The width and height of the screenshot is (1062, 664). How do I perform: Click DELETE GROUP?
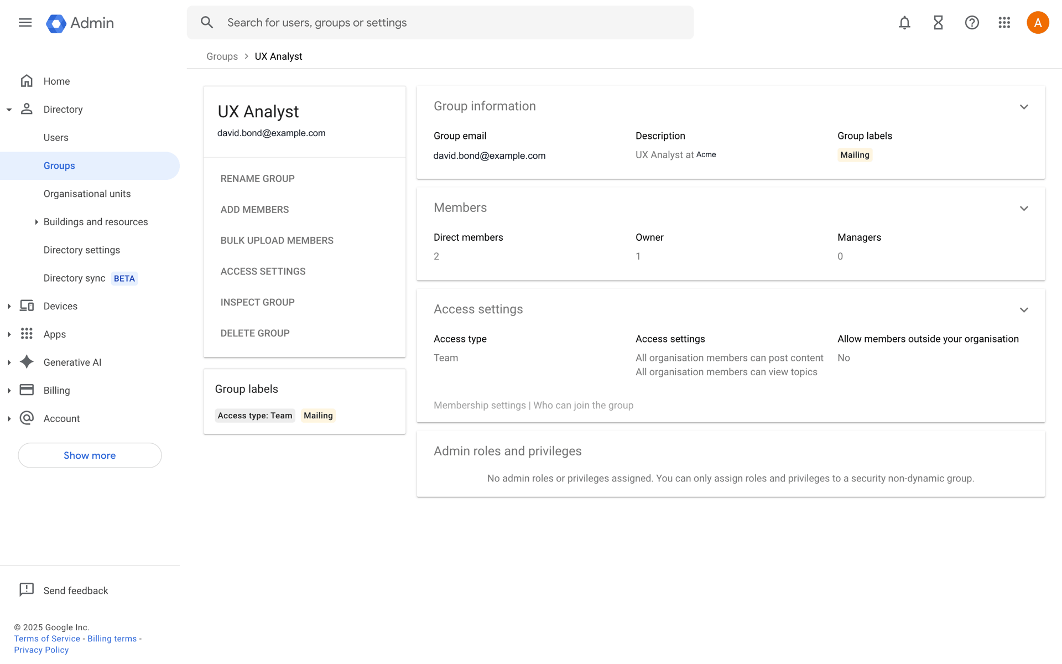[x=255, y=334]
